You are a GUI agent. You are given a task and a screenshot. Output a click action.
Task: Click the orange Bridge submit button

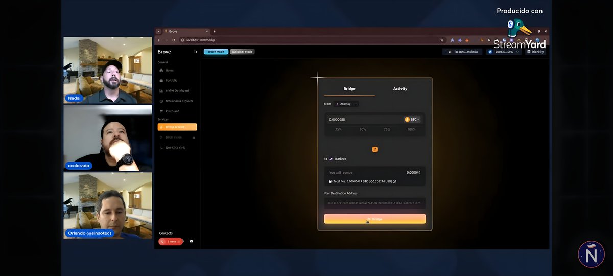[x=375, y=219]
